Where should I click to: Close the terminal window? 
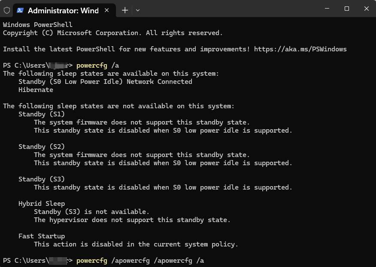[x=366, y=9]
